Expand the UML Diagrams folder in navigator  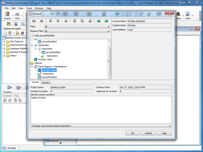click(x=4, y=42)
